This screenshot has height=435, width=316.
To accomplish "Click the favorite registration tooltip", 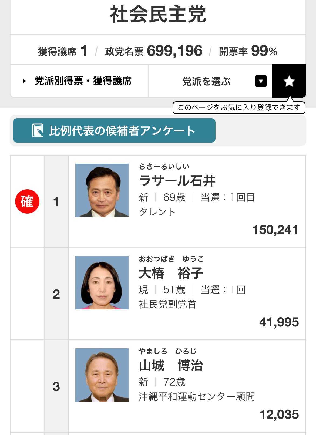I will [239, 107].
